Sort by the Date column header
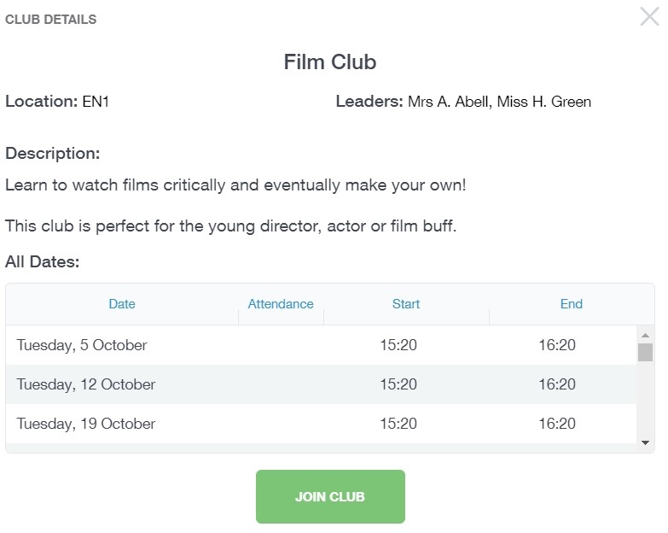 (122, 304)
